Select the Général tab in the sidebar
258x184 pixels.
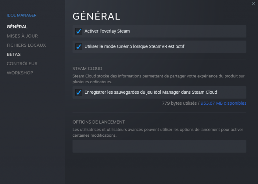17,27
